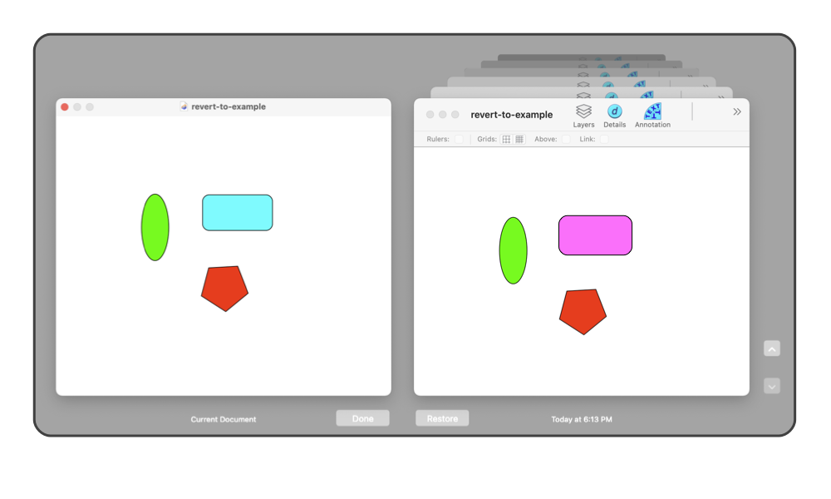The height and width of the screenshot is (499, 831).
Task: Go to next version with down arrow
Action: pos(772,386)
